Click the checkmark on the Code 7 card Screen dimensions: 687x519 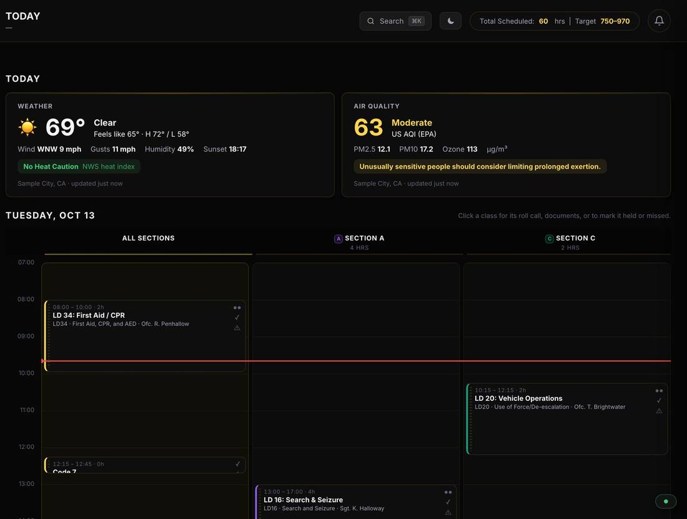[237, 464]
